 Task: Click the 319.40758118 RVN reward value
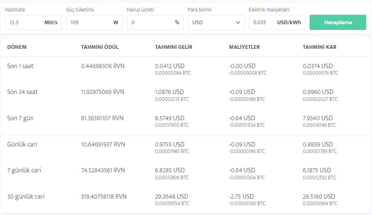click(104, 196)
